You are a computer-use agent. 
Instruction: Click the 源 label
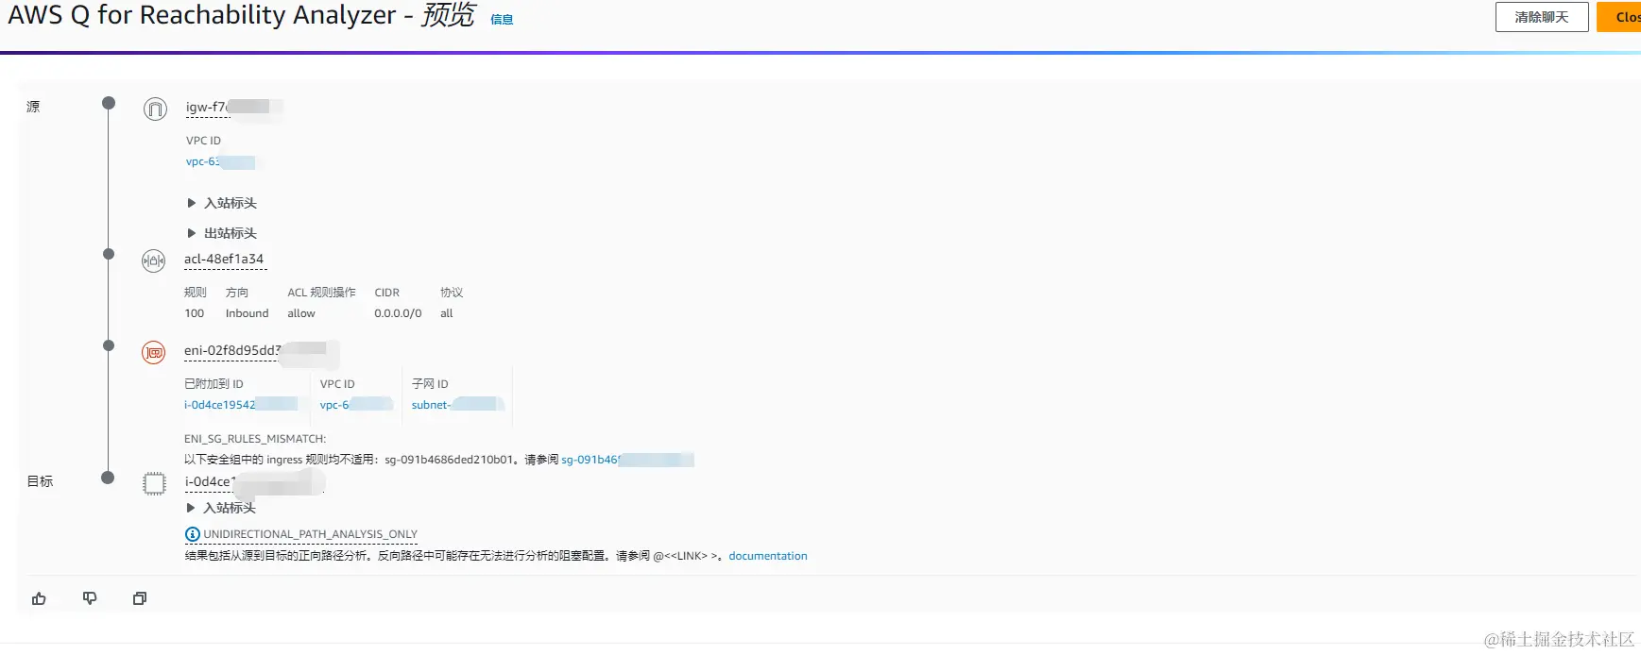33,107
